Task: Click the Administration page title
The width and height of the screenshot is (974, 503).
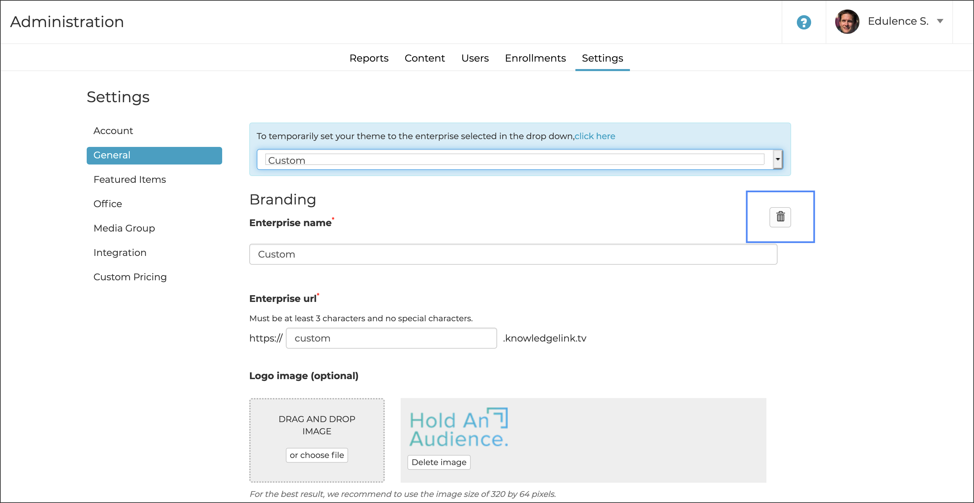Action: 67,22
